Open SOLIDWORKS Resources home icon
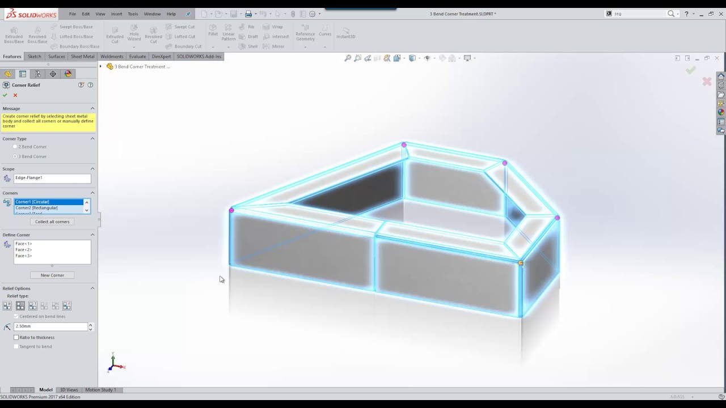 [x=721, y=76]
